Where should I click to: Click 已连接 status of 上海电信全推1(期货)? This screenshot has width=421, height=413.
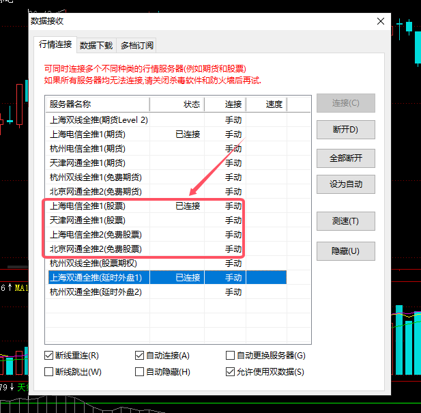coord(188,134)
